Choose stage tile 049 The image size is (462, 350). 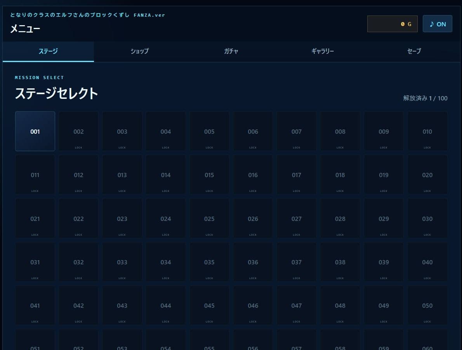pos(384,305)
